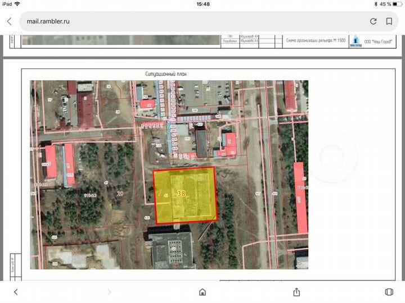Tap the back chevron beside the address bar
This screenshot has height=303, width=405.
tap(9, 21)
